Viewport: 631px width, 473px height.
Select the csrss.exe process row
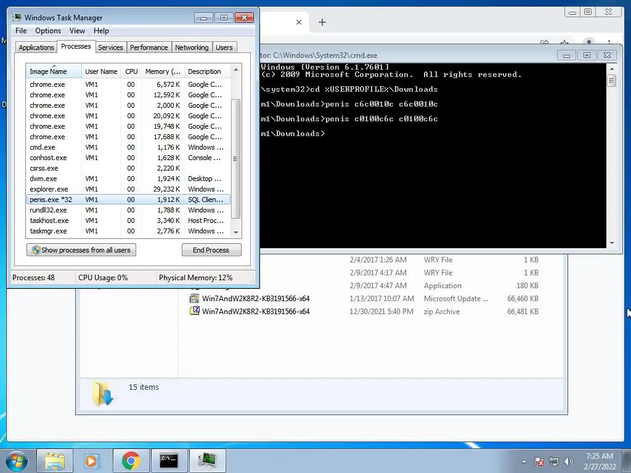click(128, 168)
